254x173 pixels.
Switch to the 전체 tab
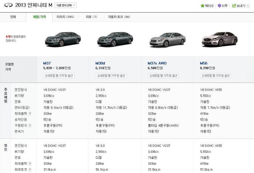click(13, 17)
